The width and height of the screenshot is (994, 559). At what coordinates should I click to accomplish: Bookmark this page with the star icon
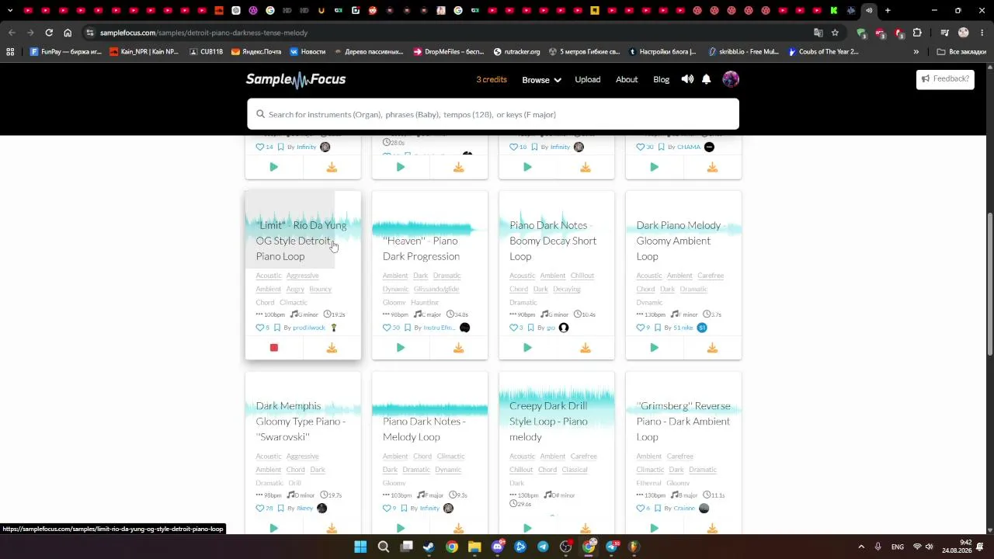click(835, 33)
